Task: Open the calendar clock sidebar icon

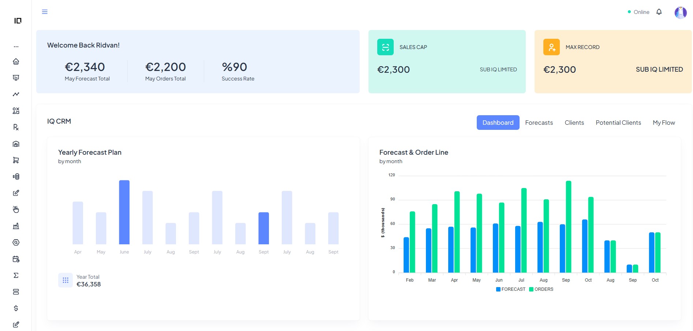Action: click(16, 259)
